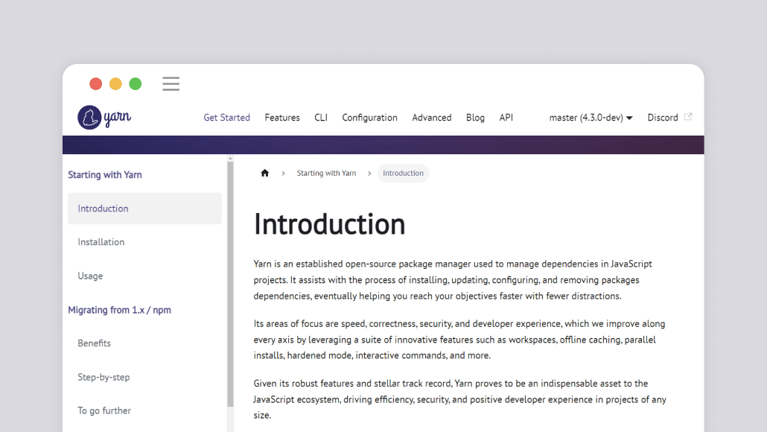
Task: Open the hamburger menu icon
Action: [171, 83]
